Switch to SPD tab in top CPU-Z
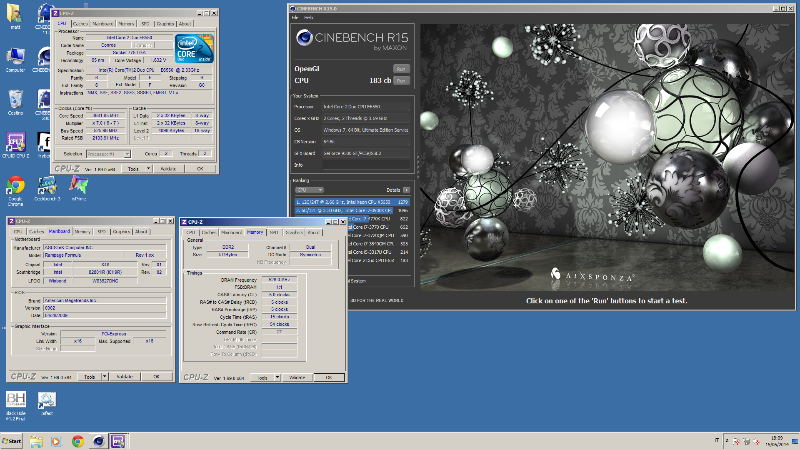 click(145, 24)
